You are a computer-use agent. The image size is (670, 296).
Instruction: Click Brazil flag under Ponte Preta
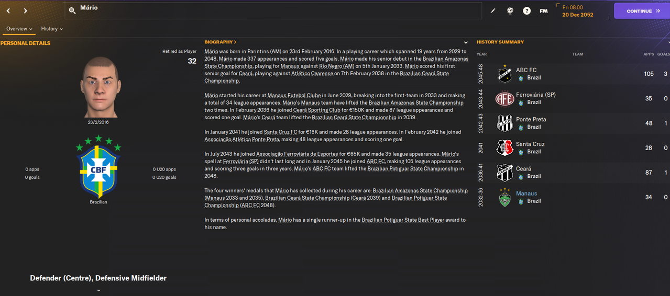pyautogui.click(x=521, y=127)
